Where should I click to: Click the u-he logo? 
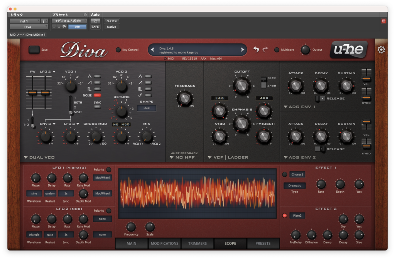349,49
